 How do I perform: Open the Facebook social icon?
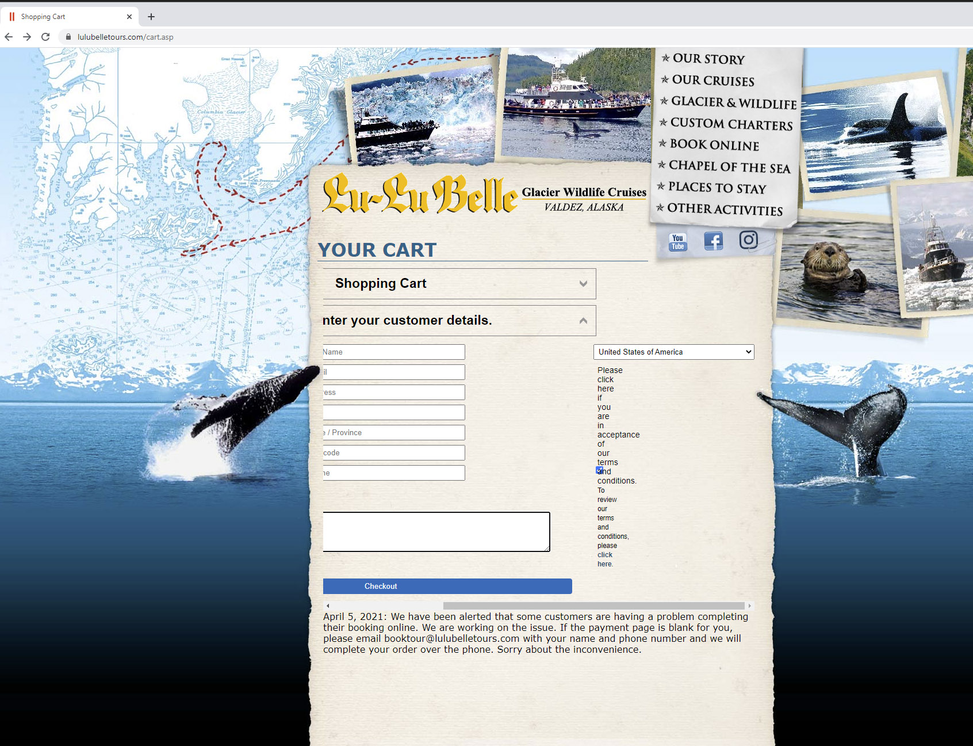click(713, 241)
